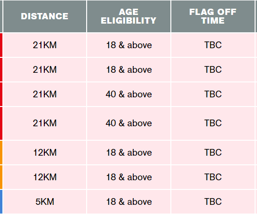Click the AGE ELIGIBILITY column header
257x214 pixels.
(128, 16)
